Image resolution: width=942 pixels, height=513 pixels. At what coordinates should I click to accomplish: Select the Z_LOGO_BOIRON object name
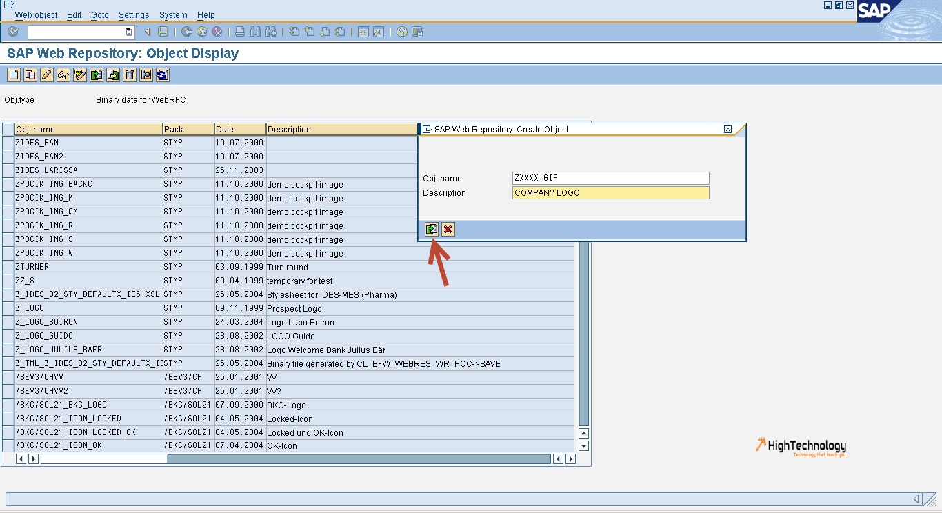46,322
